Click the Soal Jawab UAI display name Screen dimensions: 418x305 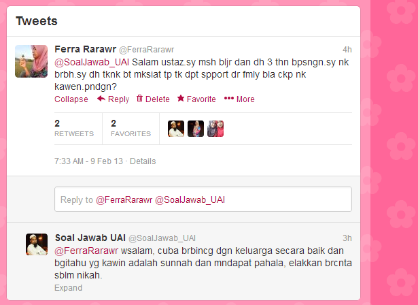(x=90, y=238)
